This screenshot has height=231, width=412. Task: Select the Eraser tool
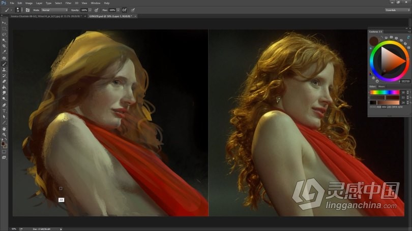(x=4, y=81)
